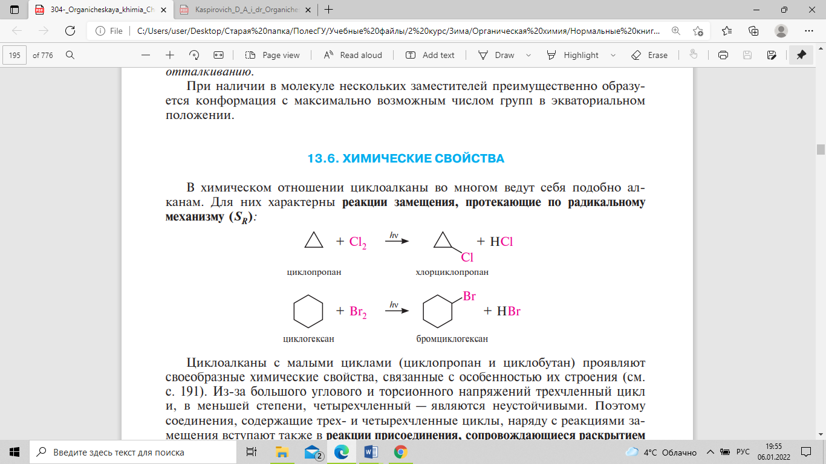This screenshot has width=826, height=464.
Task: Go forward with the forward arrow
Action: click(44, 31)
